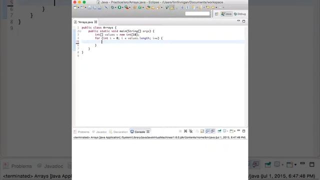320x180 pixels.
Task: Open the Problems tab in Eclipse
Action: tap(81, 132)
